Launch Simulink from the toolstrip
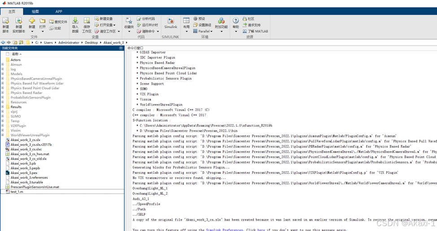Viewport: 437px width, 231px height. pyautogui.click(x=170, y=23)
